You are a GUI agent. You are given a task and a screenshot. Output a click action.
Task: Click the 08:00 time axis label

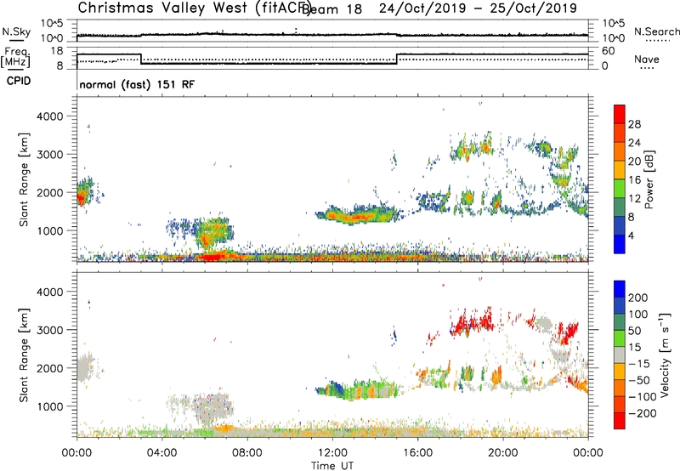(x=247, y=453)
